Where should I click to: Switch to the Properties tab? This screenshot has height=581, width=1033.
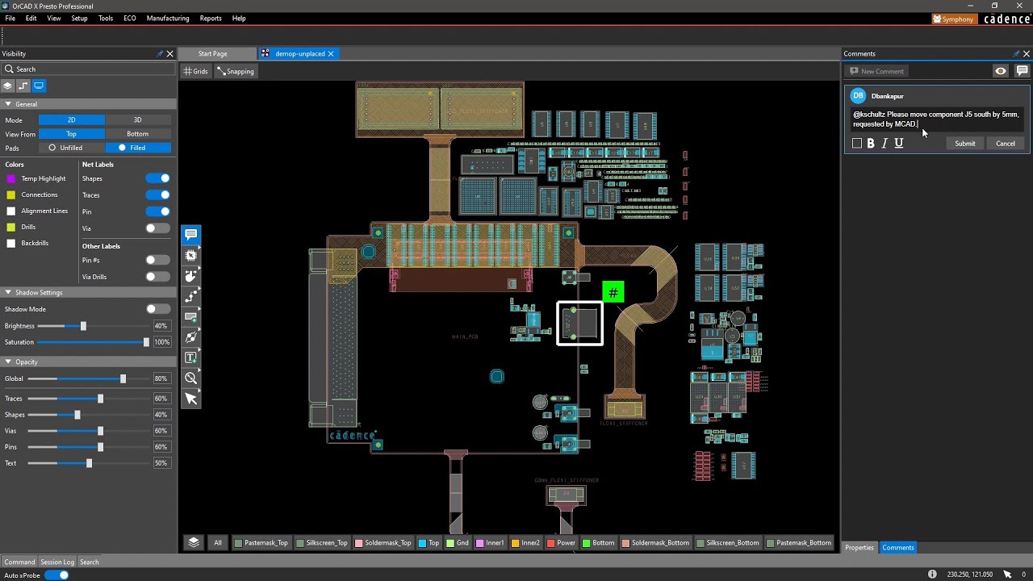[859, 548]
